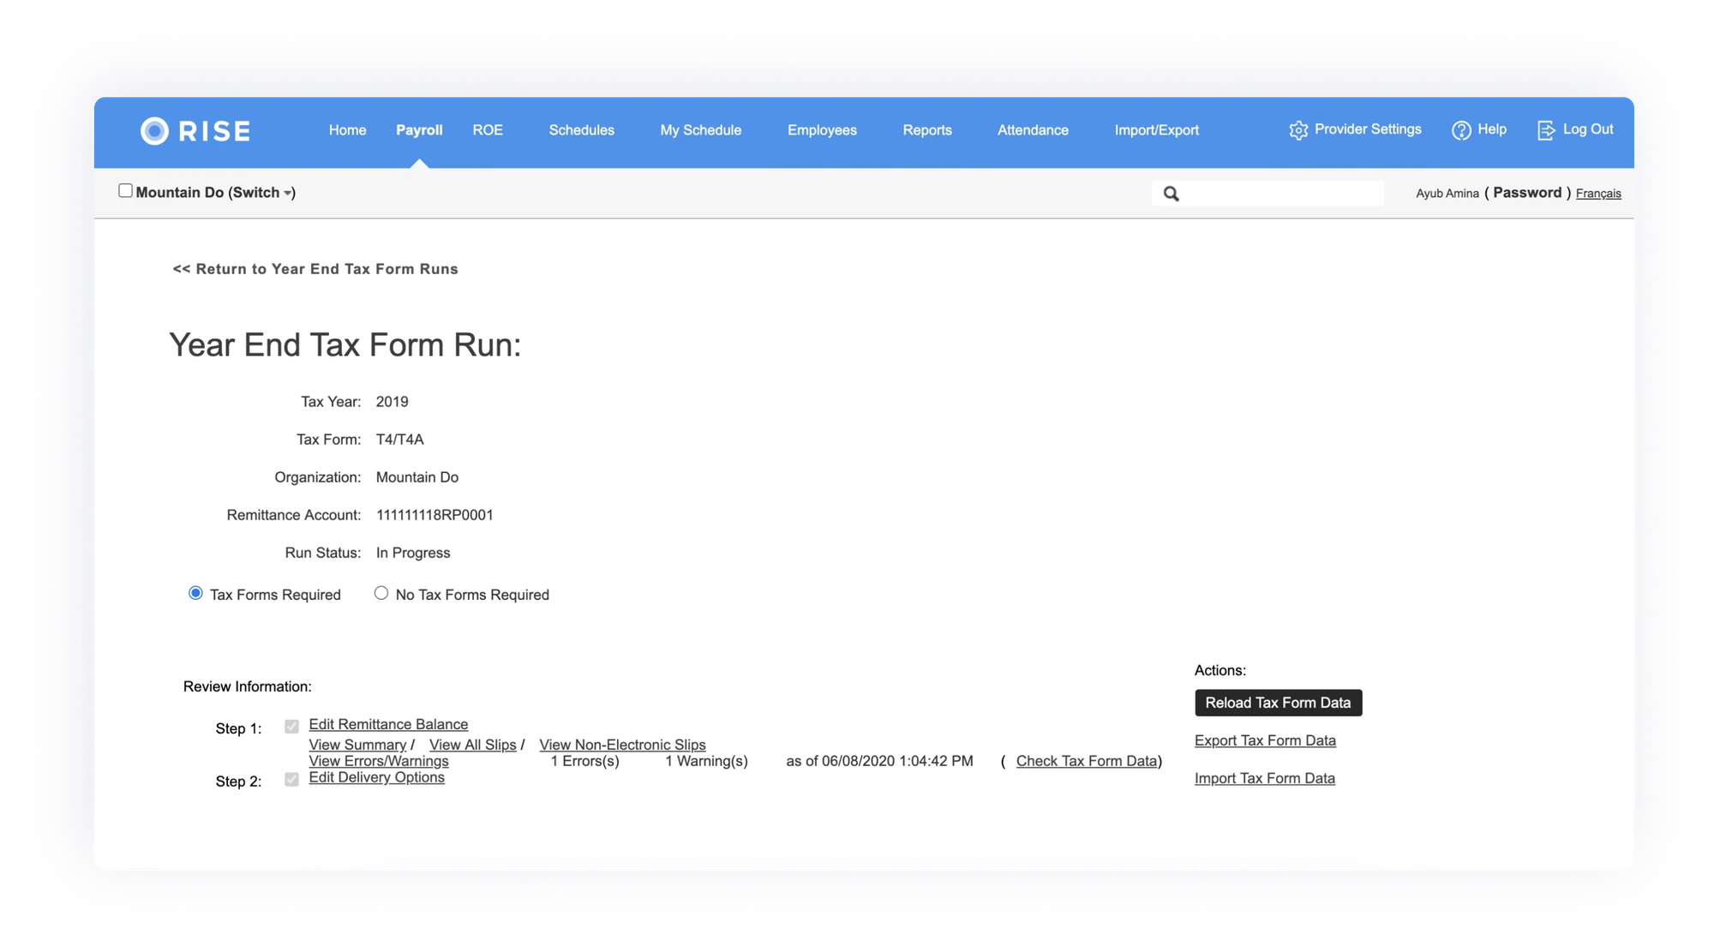Click the search magnifier icon

1171,194
